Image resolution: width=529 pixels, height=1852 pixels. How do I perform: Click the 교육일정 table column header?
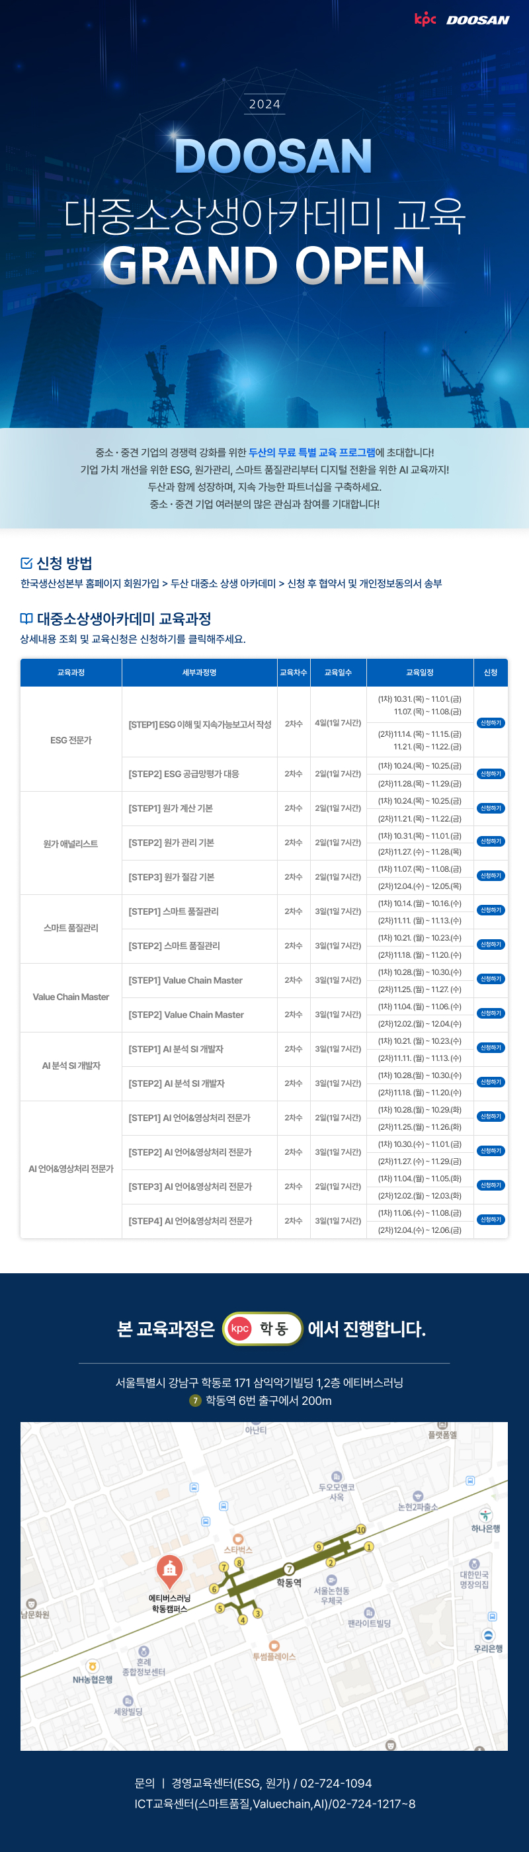click(420, 673)
